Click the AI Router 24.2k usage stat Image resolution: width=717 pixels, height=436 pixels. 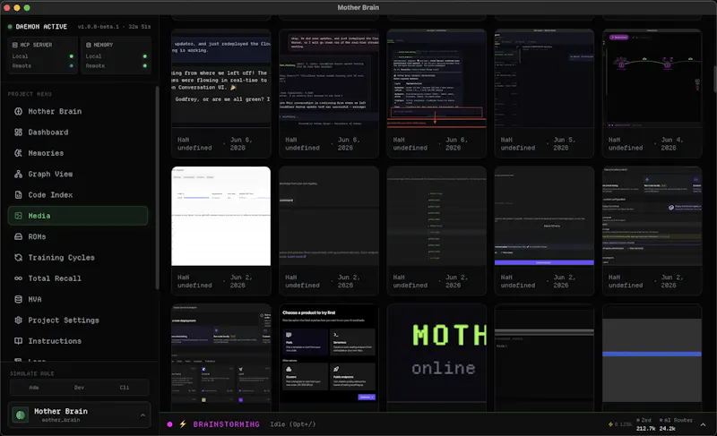pyautogui.click(x=676, y=424)
